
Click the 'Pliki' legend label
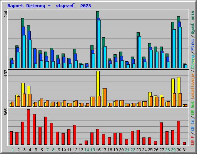(x=193, y=45)
